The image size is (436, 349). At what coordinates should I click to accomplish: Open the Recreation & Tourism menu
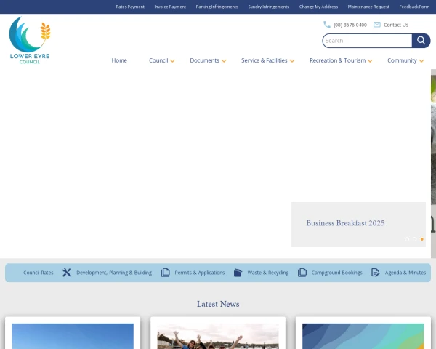338,60
